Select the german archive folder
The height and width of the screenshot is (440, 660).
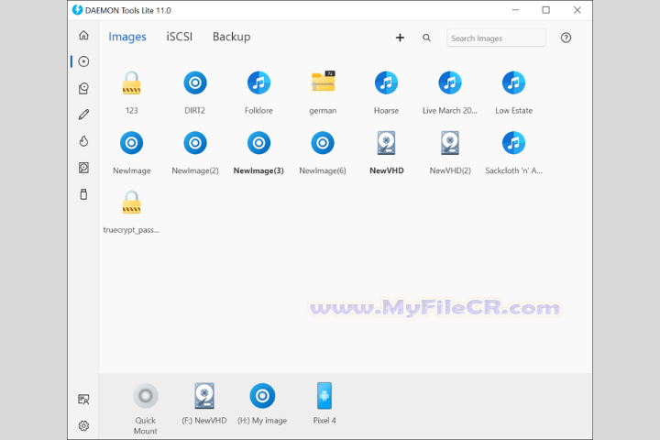pos(323,82)
